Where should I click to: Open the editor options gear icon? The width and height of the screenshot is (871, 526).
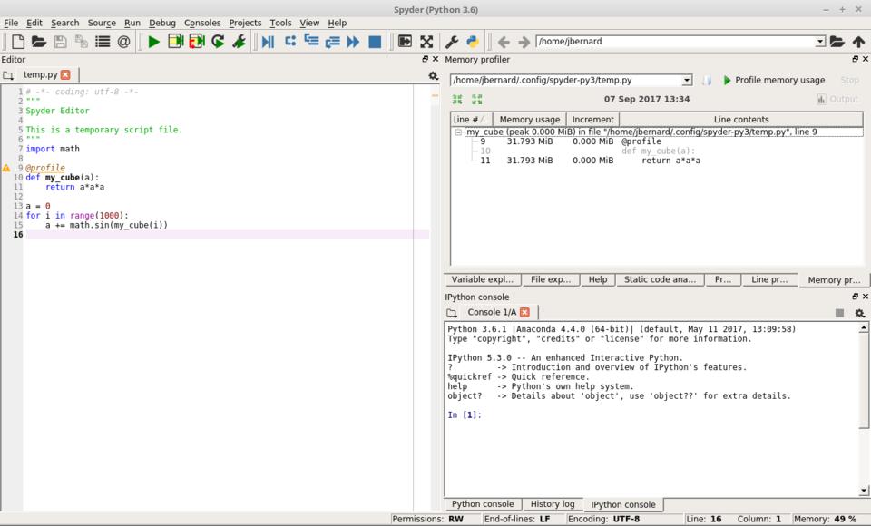point(433,75)
